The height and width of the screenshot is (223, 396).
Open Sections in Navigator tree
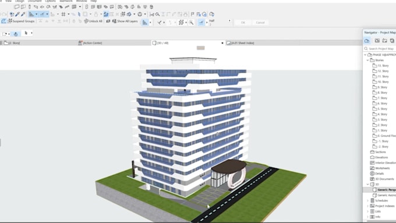[x=378, y=152]
